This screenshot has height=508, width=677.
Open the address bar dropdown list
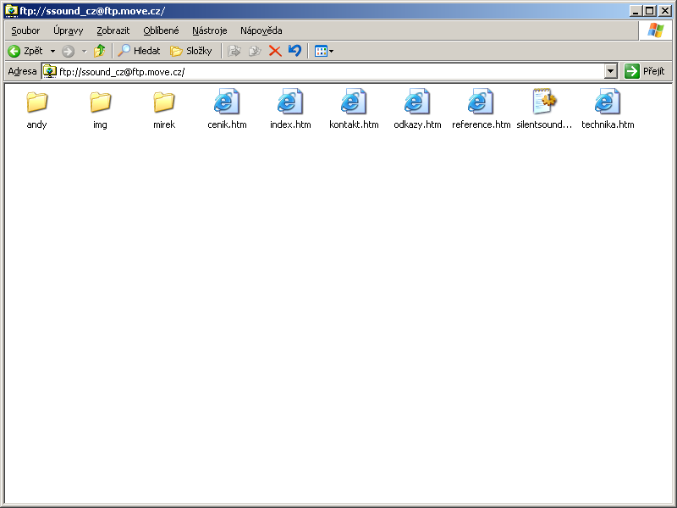point(610,71)
